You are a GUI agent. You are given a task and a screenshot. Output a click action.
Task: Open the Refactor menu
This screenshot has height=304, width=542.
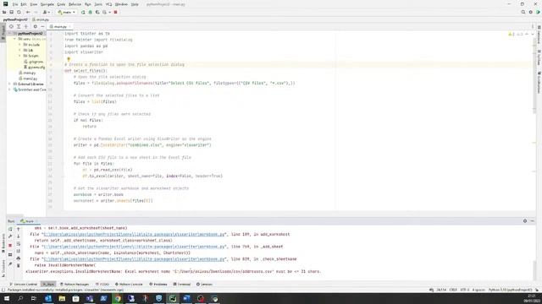pos(75,4)
